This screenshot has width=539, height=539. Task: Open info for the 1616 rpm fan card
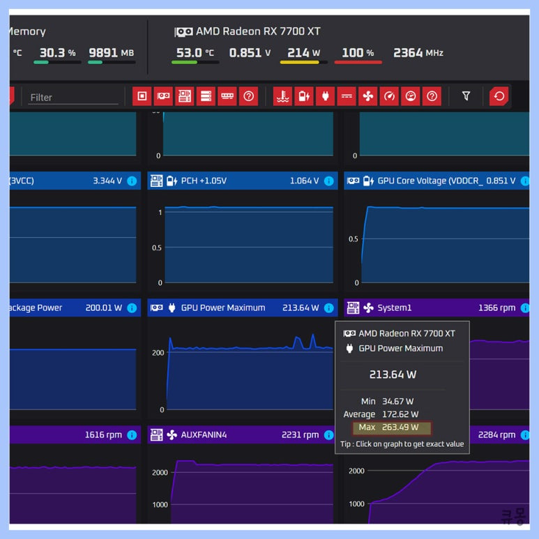[x=132, y=435]
